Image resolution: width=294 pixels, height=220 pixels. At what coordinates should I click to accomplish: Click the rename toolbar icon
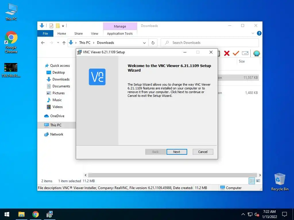pyautogui.click(x=245, y=53)
